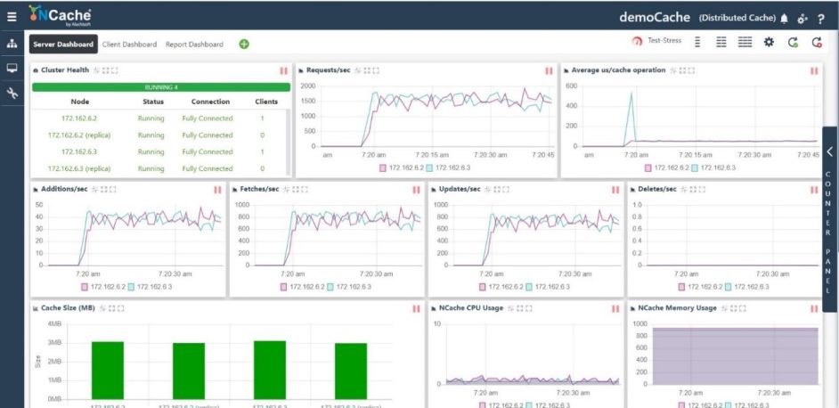Open help question mark icon
Image resolution: width=839 pixels, height=408 pixels.
tap(821, 20)
